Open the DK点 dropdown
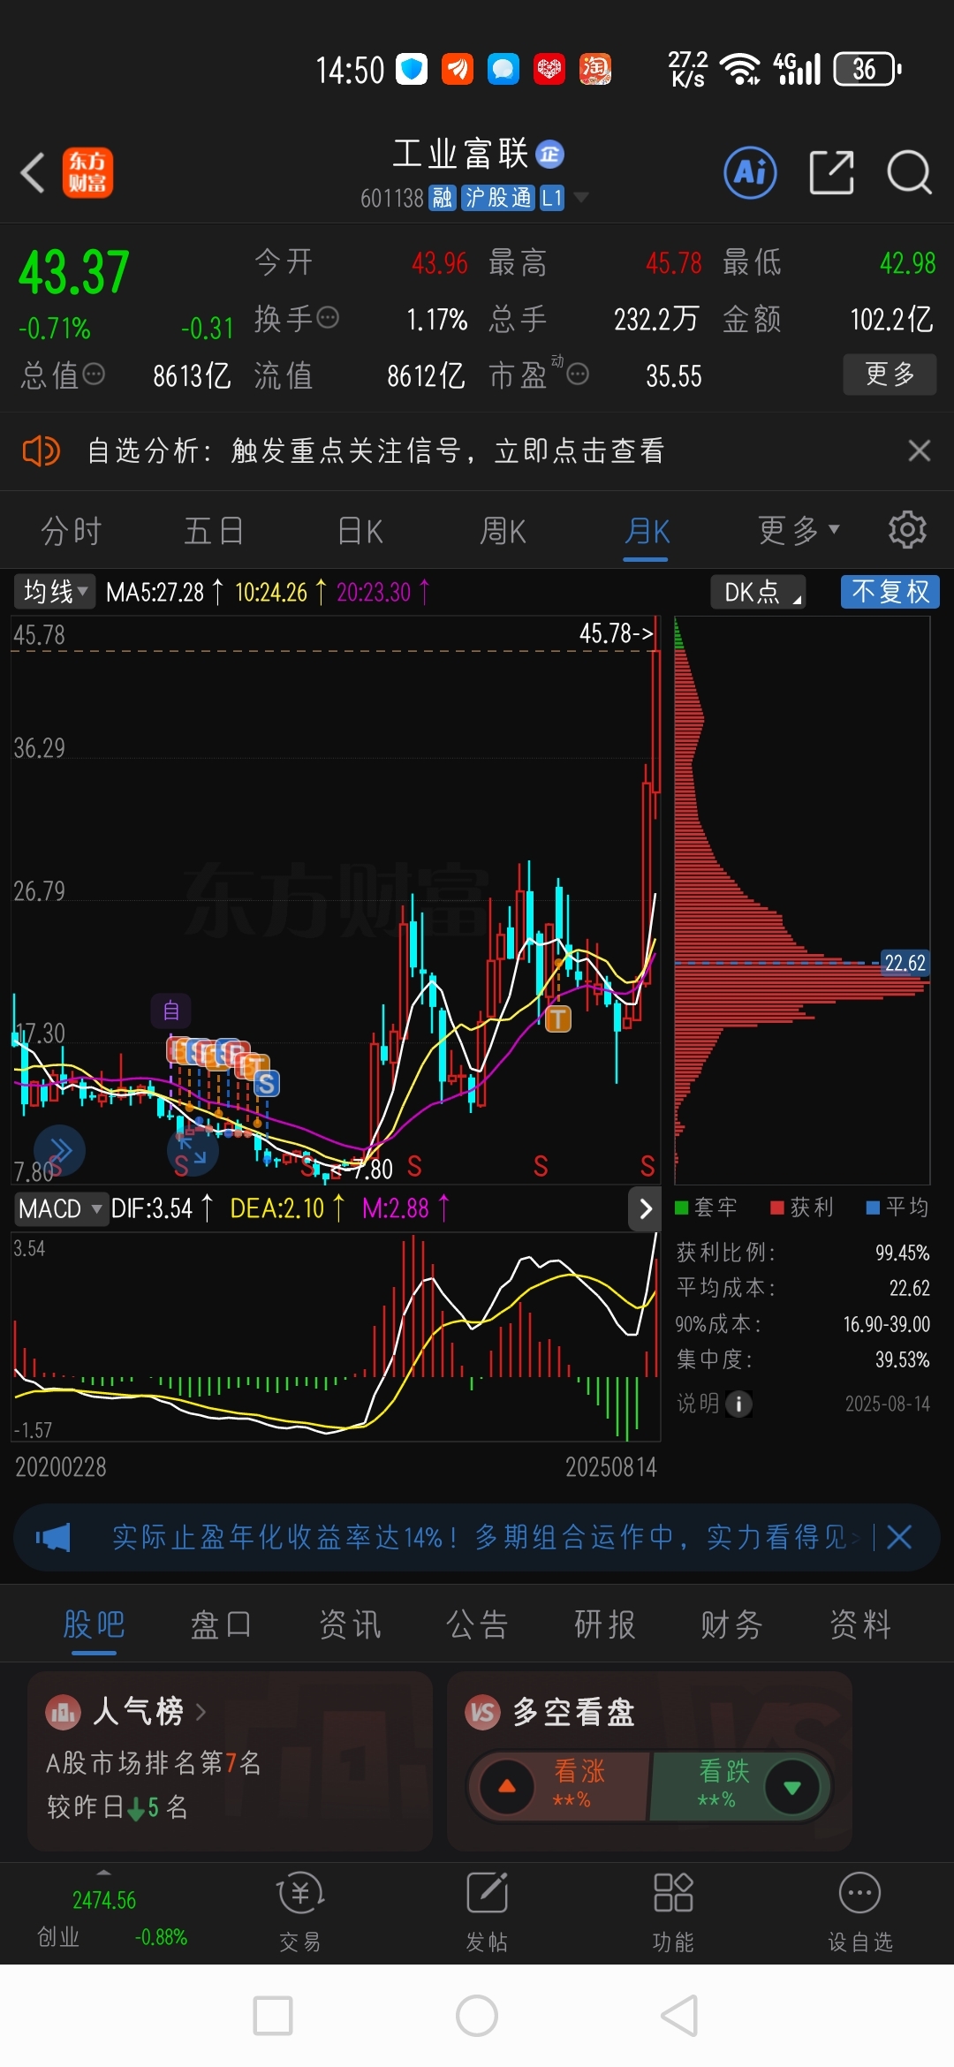Viewport: 954px width, 2067px height. coord(758,591)
